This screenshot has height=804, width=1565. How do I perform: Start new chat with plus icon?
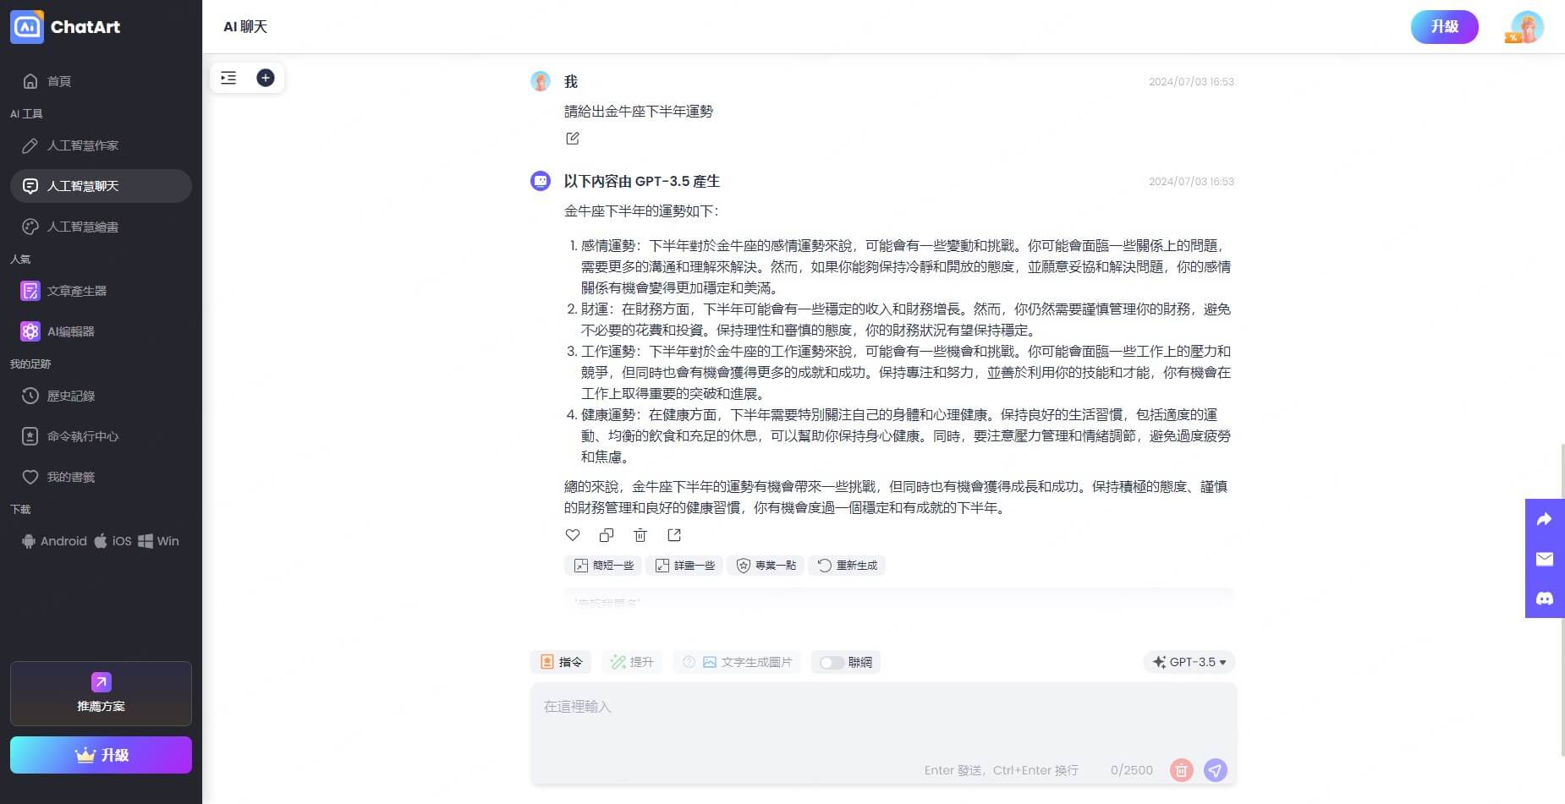click(266, 78)
